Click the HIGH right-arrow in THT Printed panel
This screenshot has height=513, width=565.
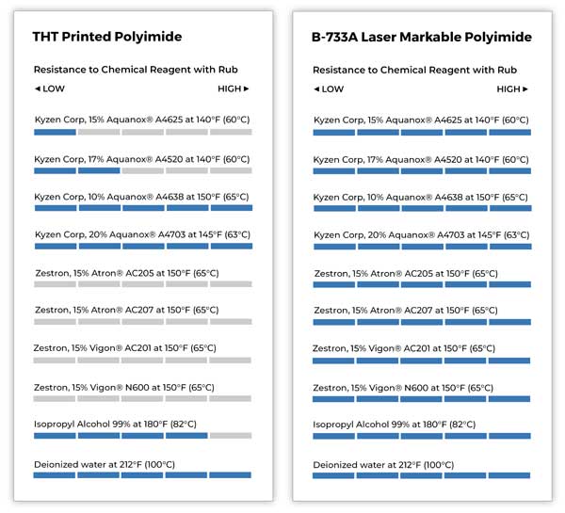247,88
